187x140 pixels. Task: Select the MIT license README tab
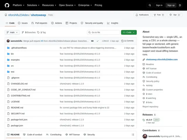click(72, 134)
